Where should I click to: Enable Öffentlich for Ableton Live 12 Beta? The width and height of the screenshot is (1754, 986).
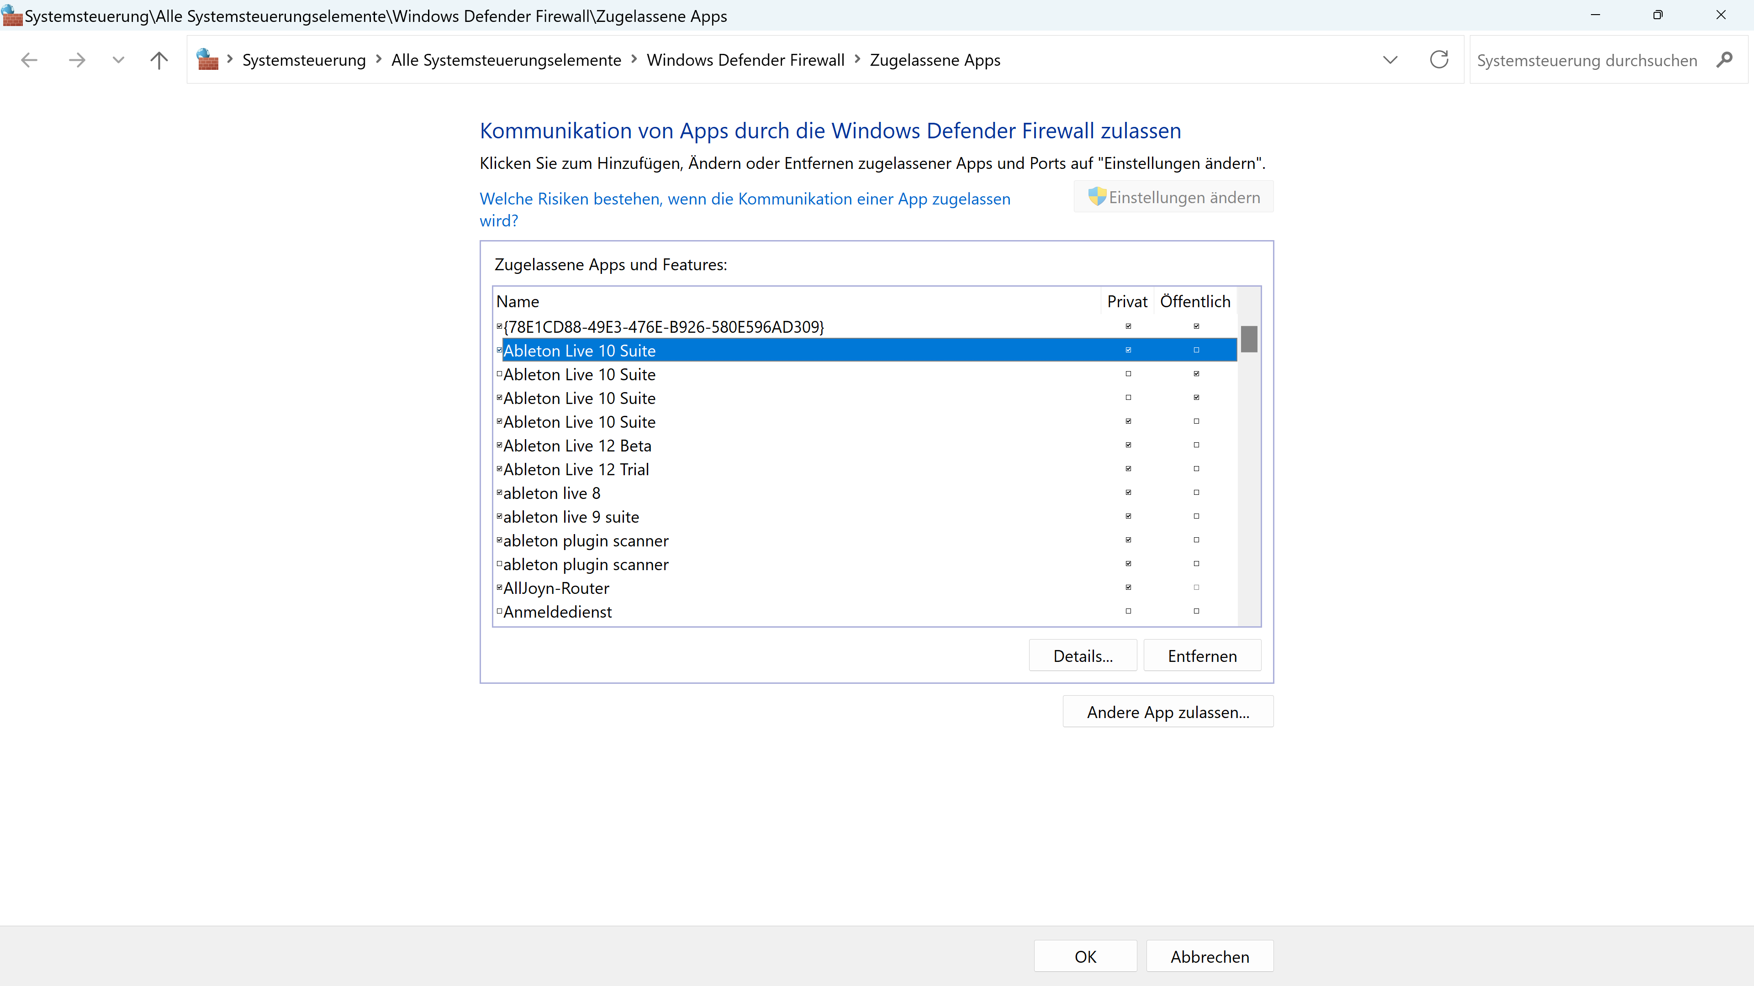[x=1196, y=445]
